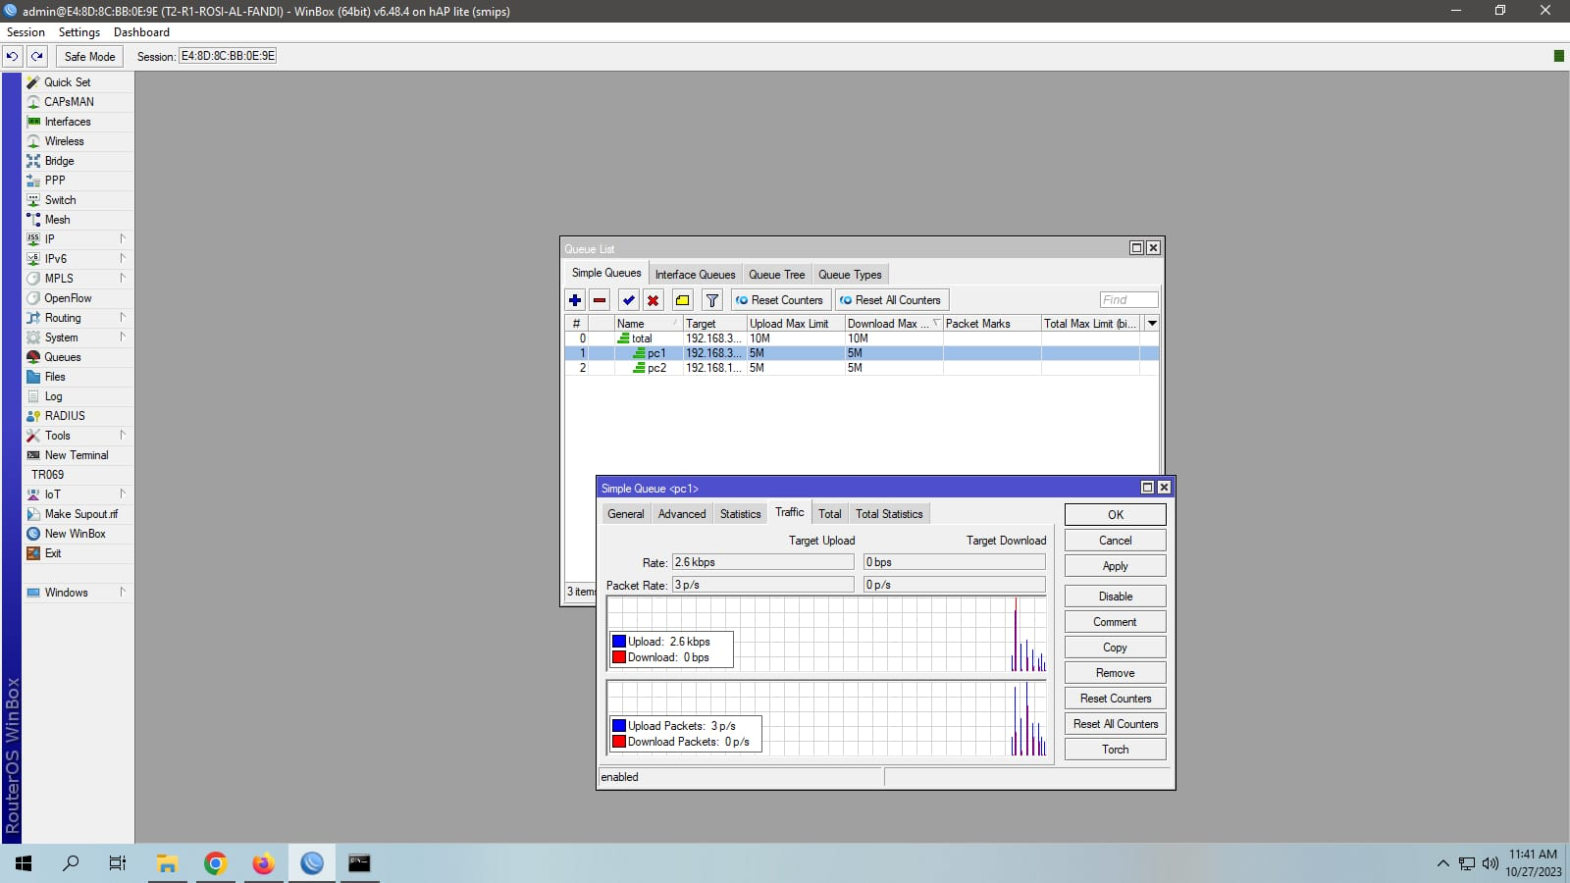1570x883 pixels.
Task: Switch to the Queue Tree tab
Action: click(x=776, y=275)
